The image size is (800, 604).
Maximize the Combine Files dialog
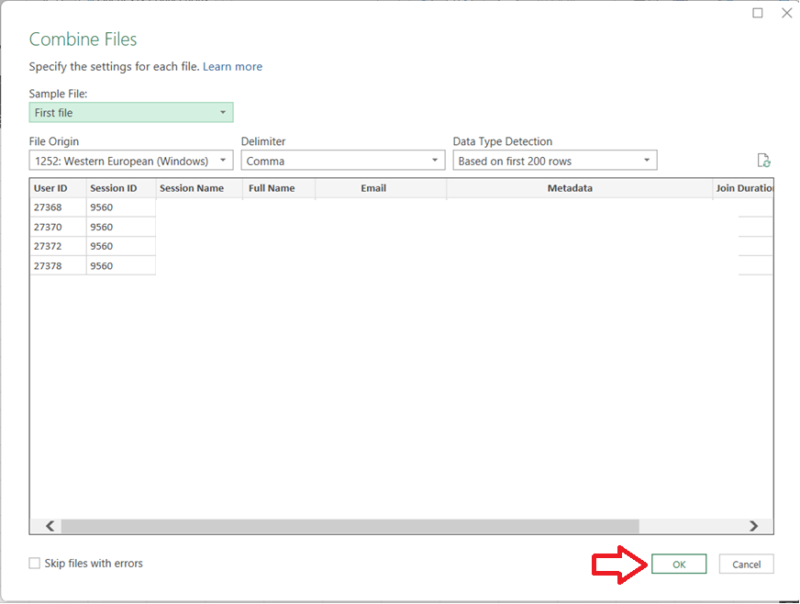(x=758, y=13)
